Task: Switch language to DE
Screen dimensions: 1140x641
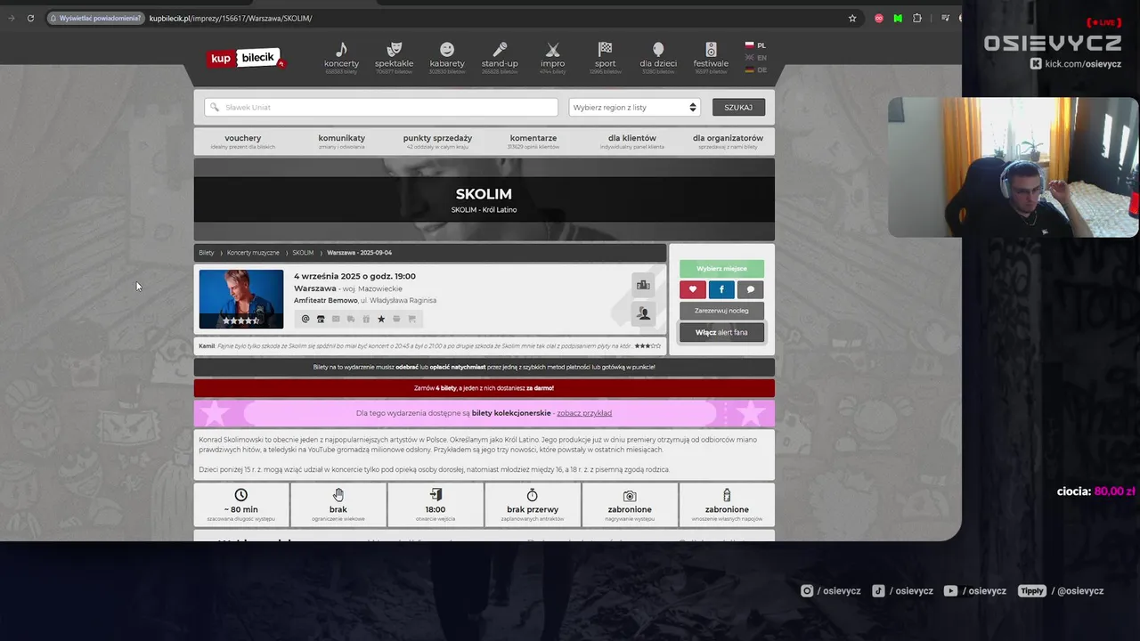Action: [755, 69]
